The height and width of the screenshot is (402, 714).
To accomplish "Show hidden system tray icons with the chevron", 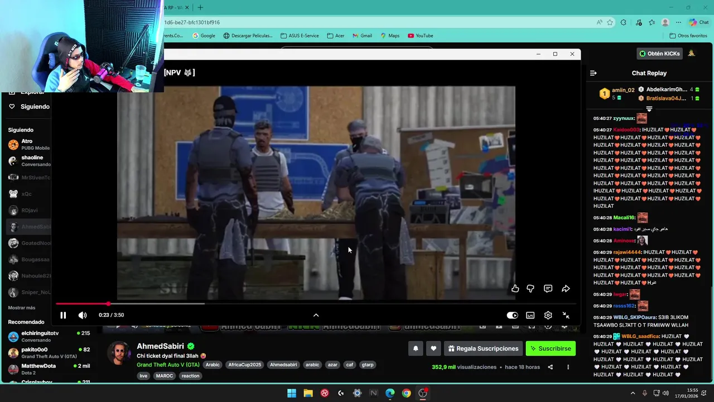I will pos(633,393).
